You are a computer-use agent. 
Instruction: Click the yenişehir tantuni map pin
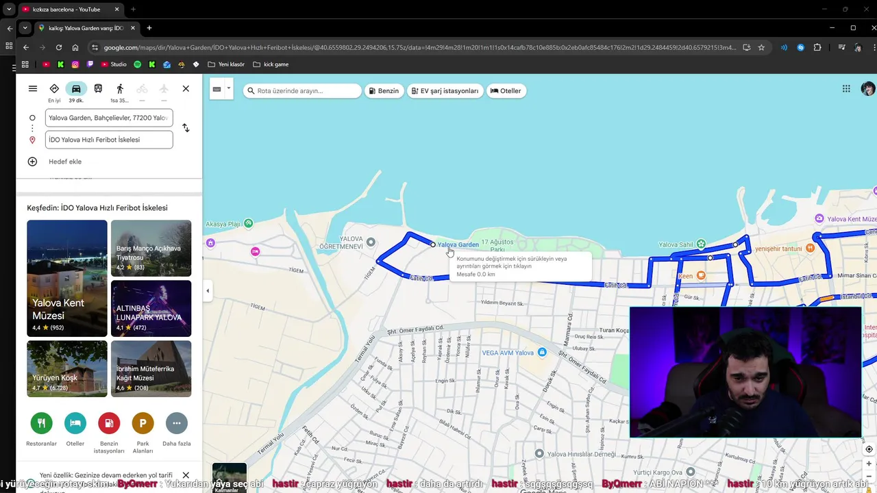pyautogui.click(x=811, y=248)
